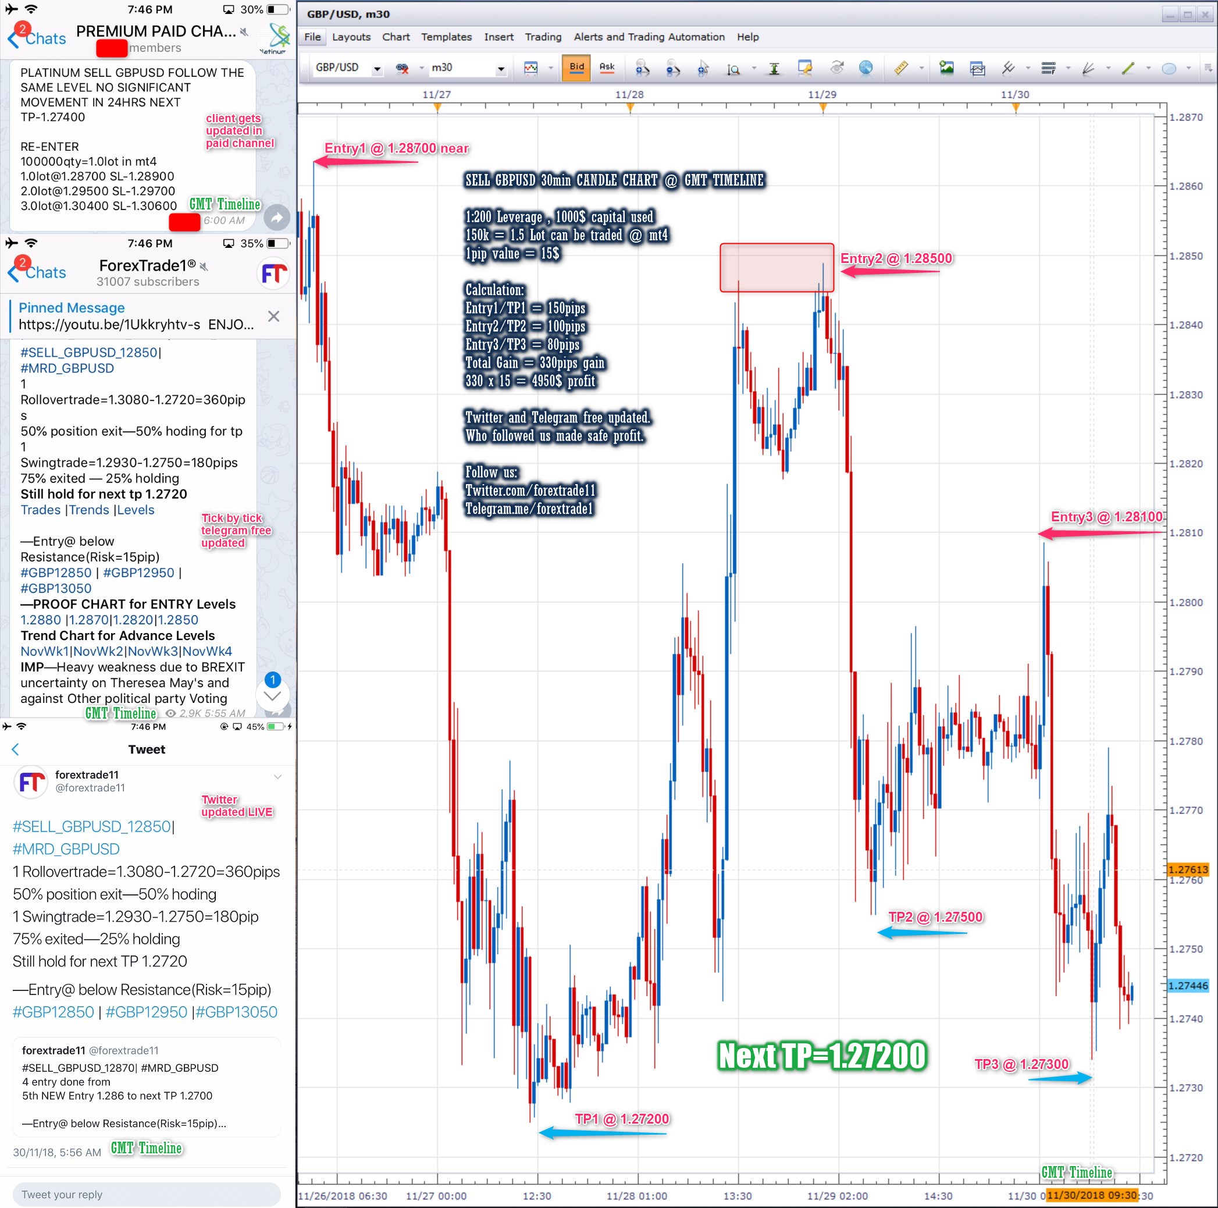The image size is (1218, 1208).
Task: Open the Templates menu
Action: pos(446,37)
